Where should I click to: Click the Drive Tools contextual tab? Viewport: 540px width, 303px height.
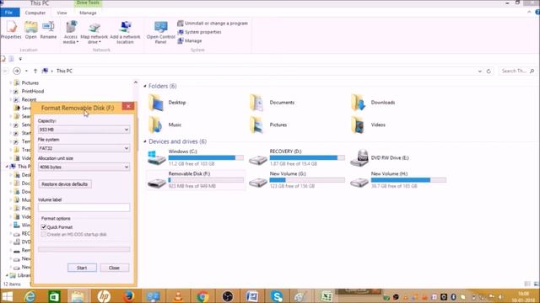pyautogui.click(x=88, y=3)
